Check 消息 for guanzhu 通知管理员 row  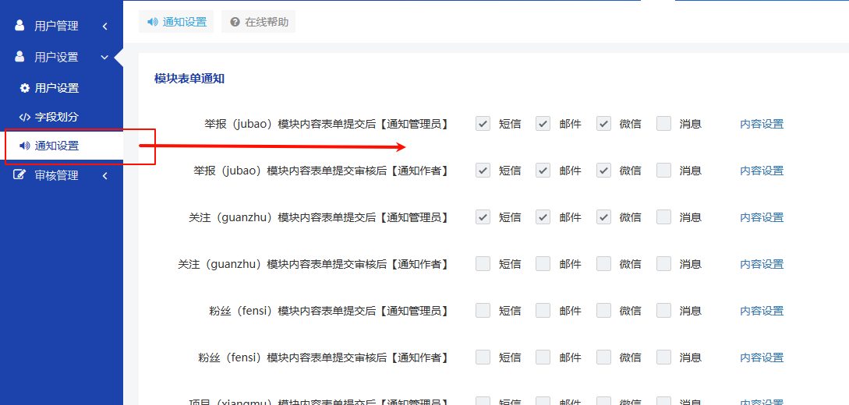[x=663, y=217]
